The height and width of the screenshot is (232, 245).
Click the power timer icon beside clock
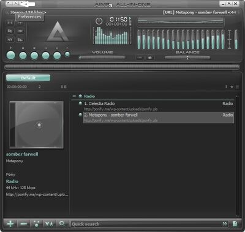pyautogui.click(x=99, y=21)
